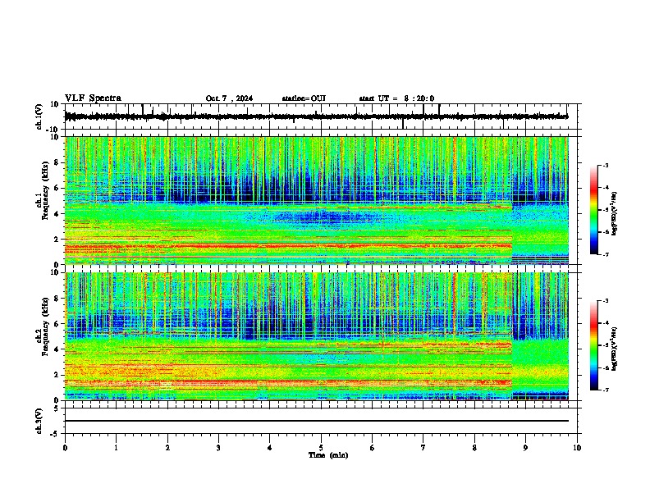Click the 'station=OUJ' label
This screenshot has height=502, width=650.
tap(304, 98)
